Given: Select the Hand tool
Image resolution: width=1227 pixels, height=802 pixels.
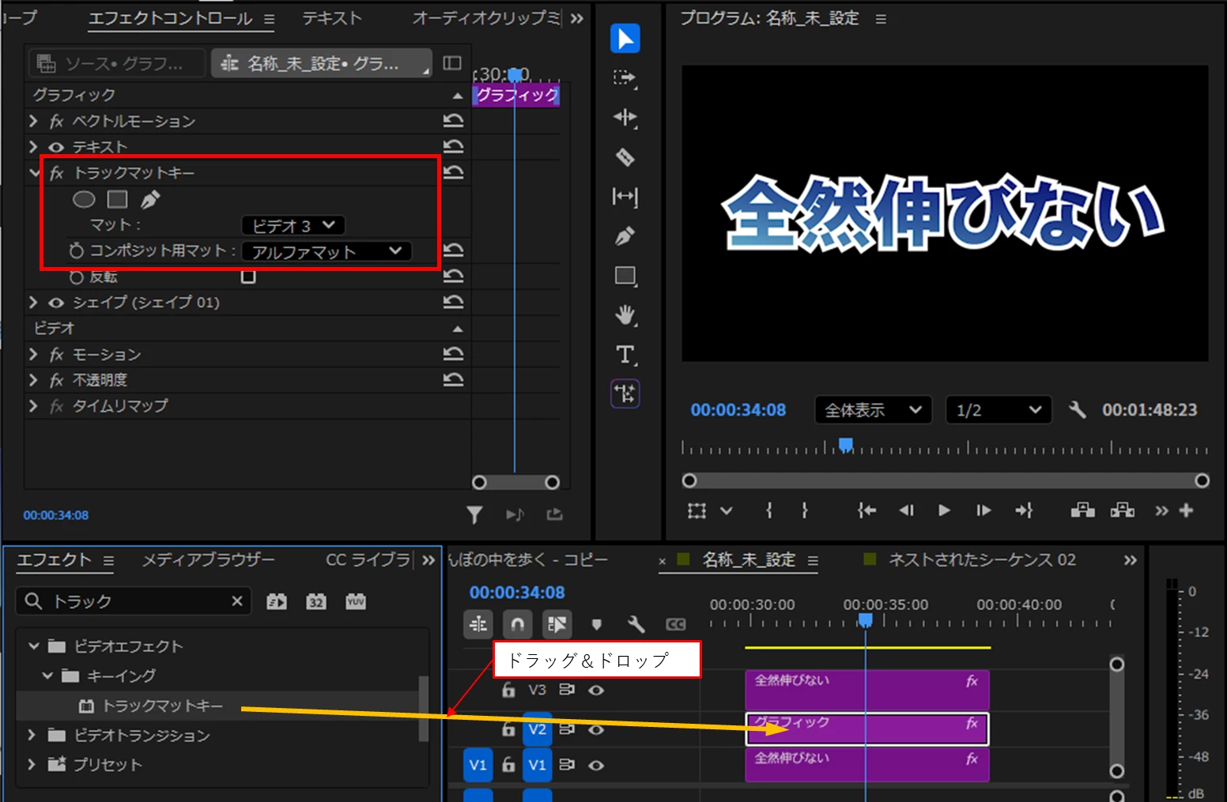Looking at the screenshot, I should point(625,315).
